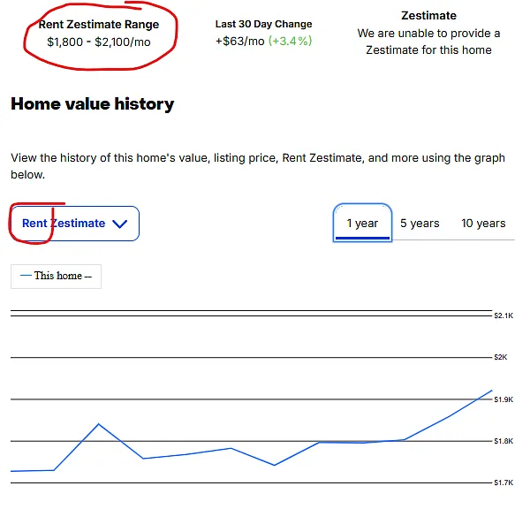Switch to the 10 years tab
The height and width of the screenshot is (509, 515).
483,223
